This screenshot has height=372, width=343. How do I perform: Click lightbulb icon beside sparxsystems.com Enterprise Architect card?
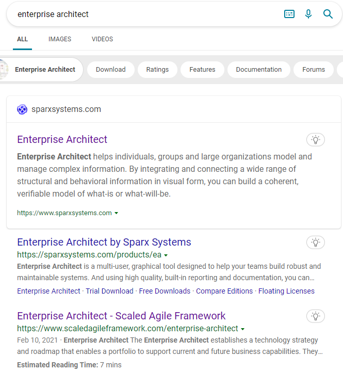[316, 140]
